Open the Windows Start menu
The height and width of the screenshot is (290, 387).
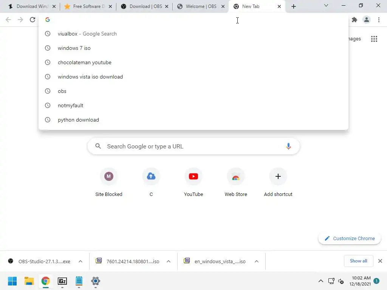click(x=12, y=281)
